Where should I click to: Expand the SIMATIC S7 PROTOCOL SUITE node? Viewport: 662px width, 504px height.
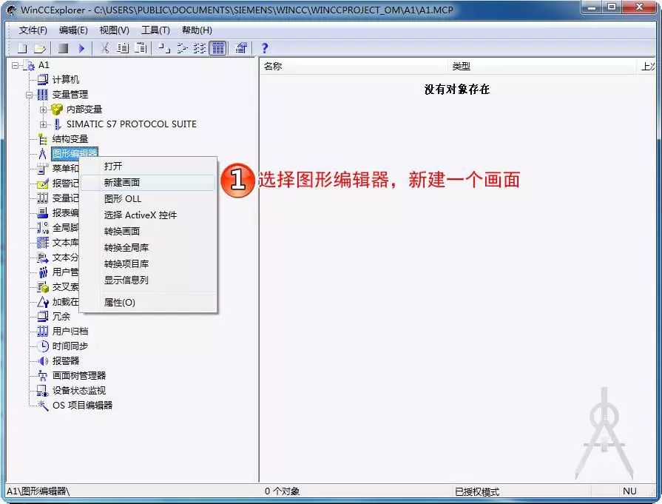point(43,124)
